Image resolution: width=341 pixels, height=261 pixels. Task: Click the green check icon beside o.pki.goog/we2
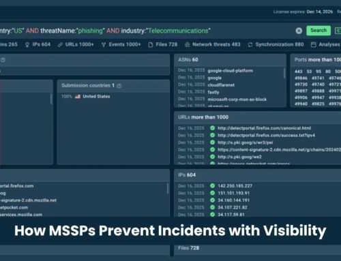pyautogui.click(x=212, y=157)
